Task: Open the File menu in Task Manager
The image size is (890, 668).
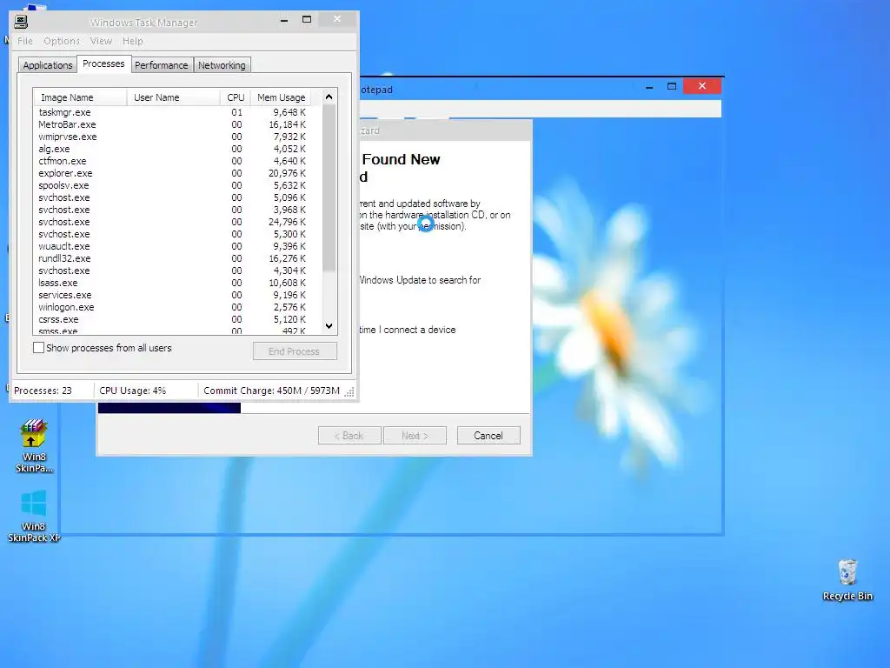Action: 25,41
